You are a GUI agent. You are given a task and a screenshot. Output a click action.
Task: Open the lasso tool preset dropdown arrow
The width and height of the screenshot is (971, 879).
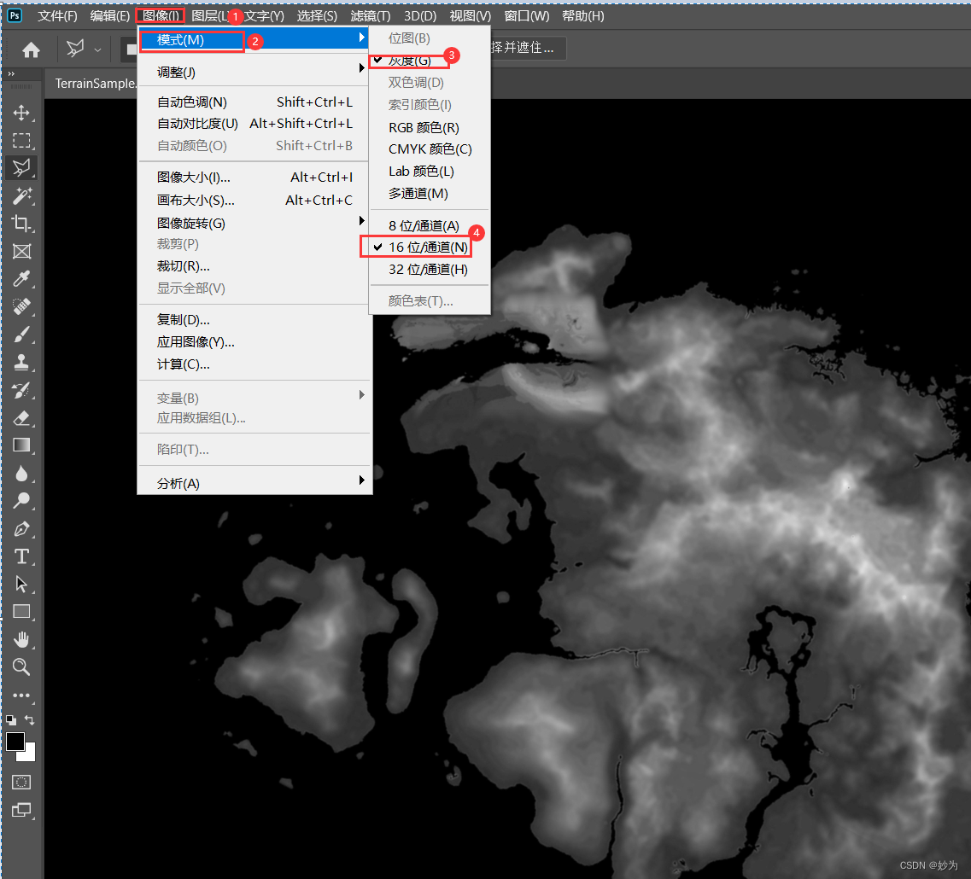[x=97, y=49]
